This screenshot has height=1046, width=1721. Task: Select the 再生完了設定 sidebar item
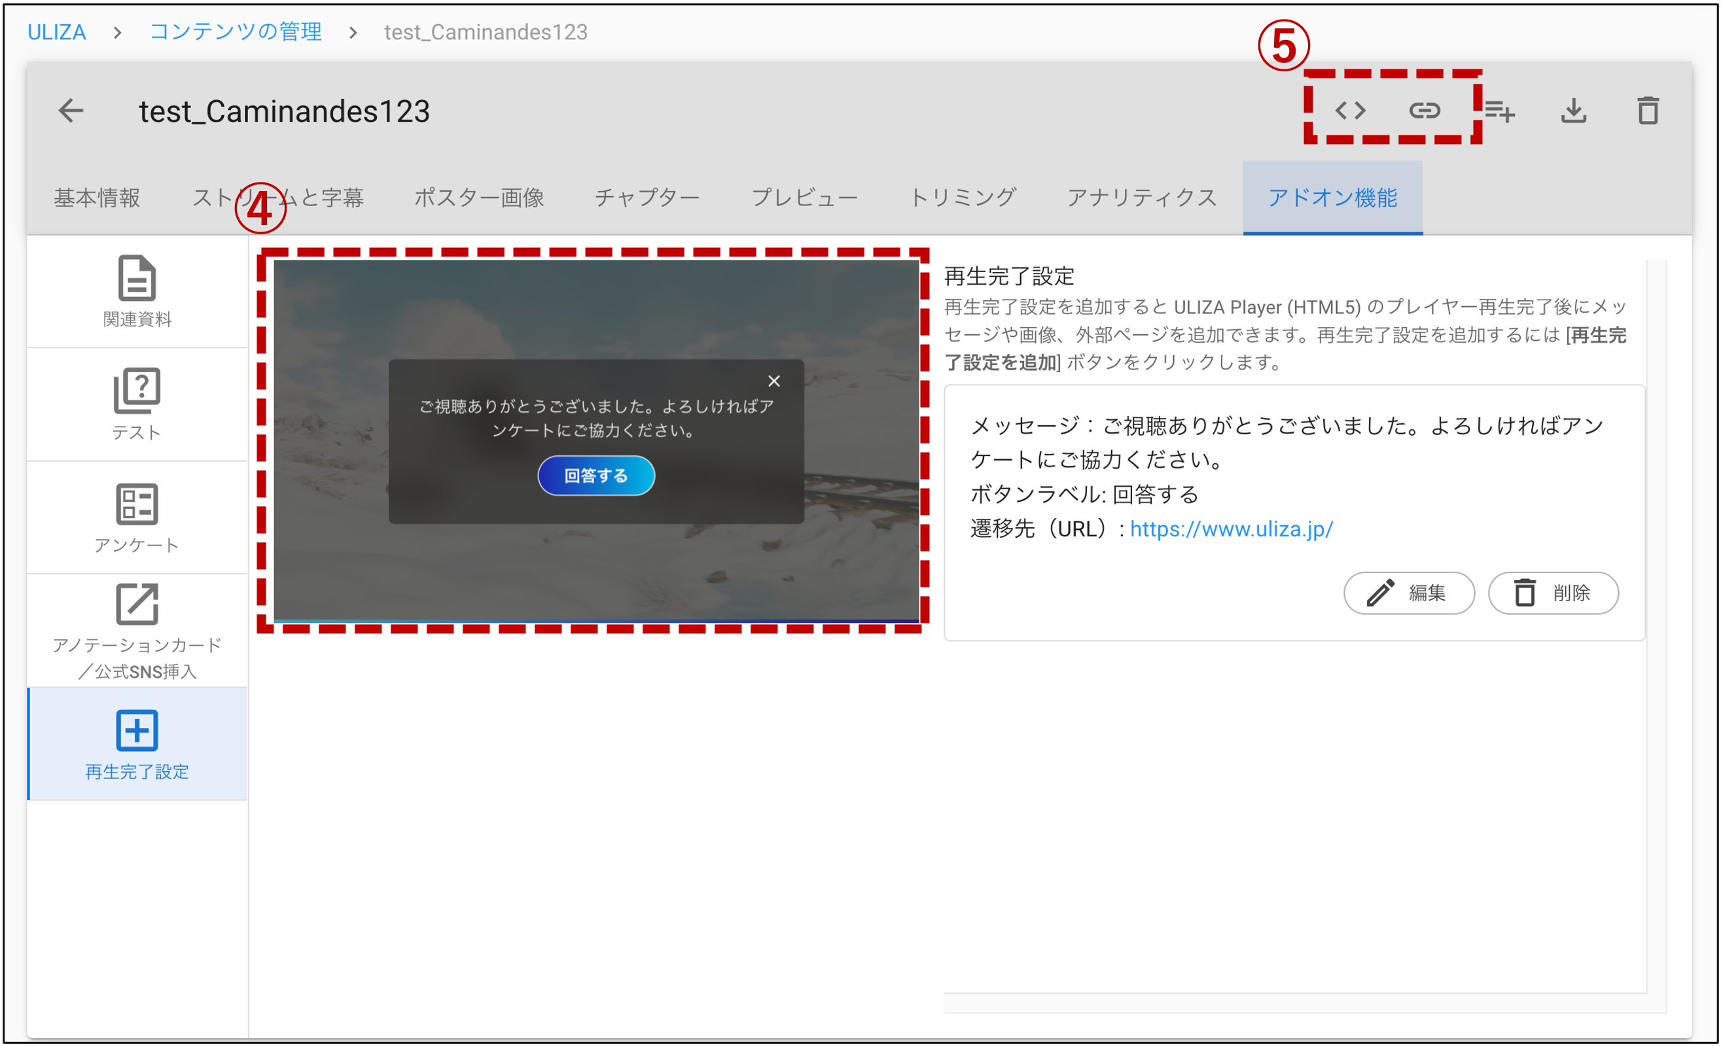point(137,744)
